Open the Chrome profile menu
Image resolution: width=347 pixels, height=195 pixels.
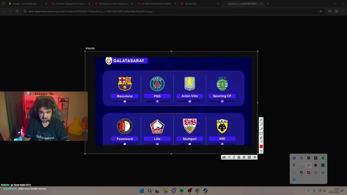coord(336,11)
